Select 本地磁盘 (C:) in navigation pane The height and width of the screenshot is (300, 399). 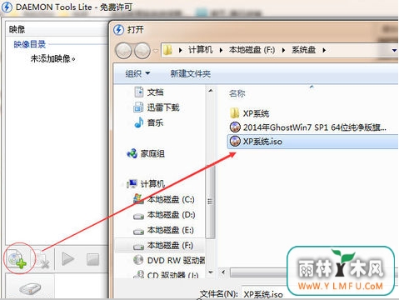[164, 199]
